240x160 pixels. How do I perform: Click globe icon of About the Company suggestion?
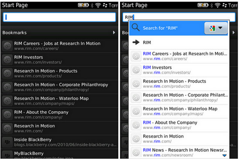point(136,125)
